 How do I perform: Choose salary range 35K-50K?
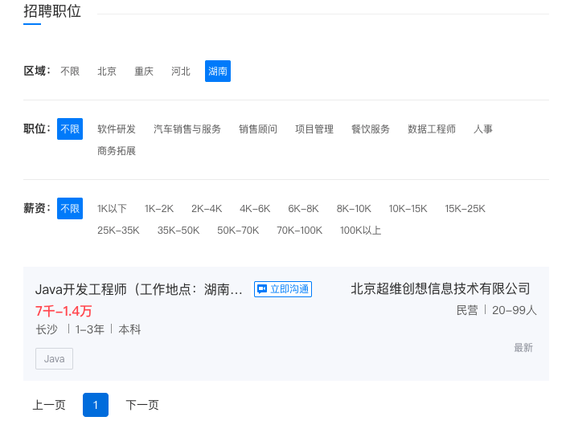pyautogui.click(x=178, y=230)
